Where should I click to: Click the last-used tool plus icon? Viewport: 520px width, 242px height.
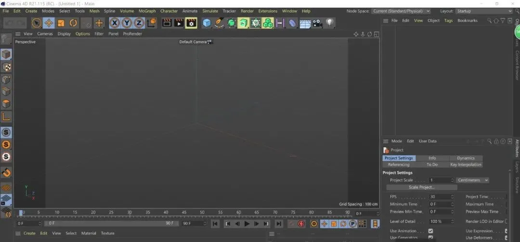tap(99, 23)
